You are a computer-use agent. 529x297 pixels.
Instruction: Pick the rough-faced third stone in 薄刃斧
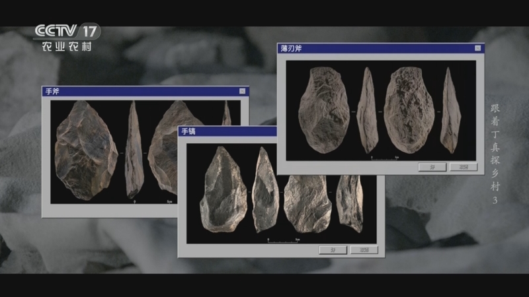[409, 110]
